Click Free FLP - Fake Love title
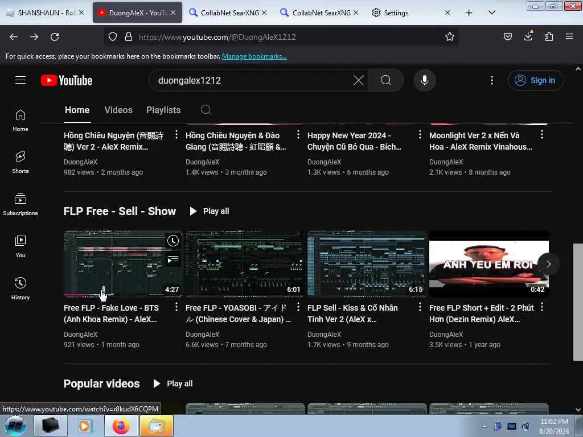The width and height of the screenshot is (583, 437). tap(112, 314)
